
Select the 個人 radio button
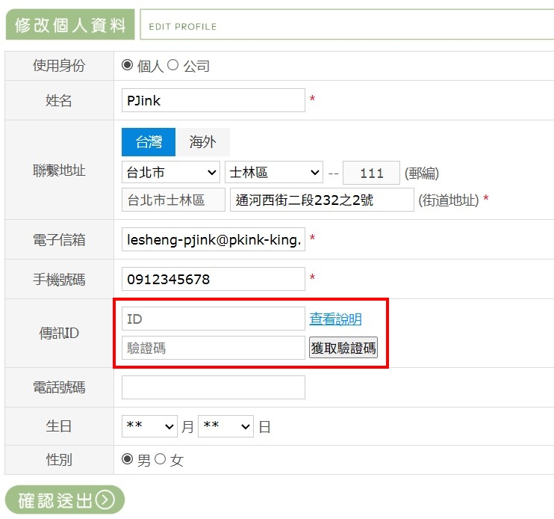(127, 65)
